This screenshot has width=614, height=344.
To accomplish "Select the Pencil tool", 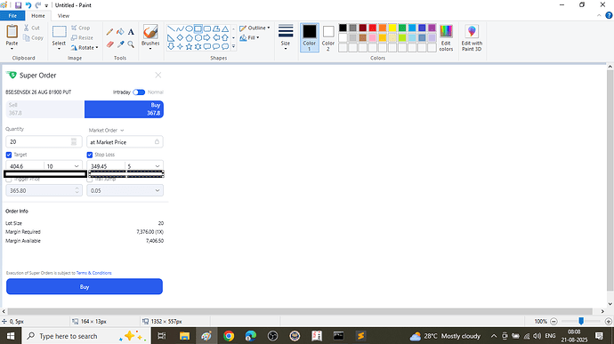I will coord(109,32).
